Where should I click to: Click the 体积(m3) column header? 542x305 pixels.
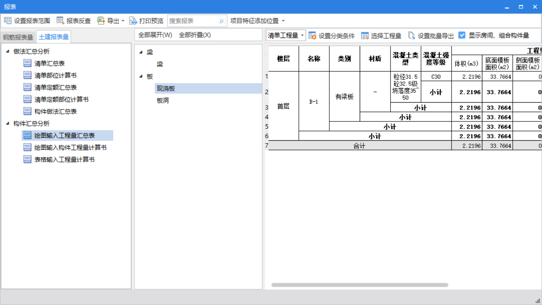click(467, 64)
